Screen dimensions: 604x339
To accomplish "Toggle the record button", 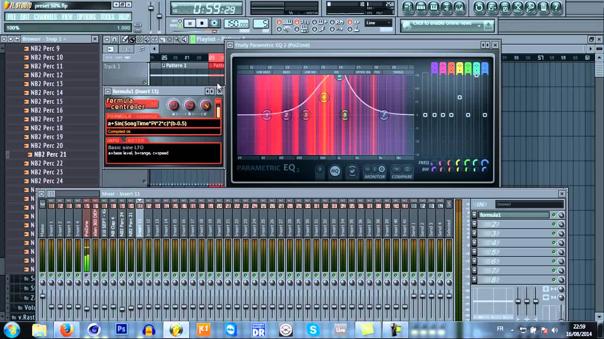I will point(214,24).
